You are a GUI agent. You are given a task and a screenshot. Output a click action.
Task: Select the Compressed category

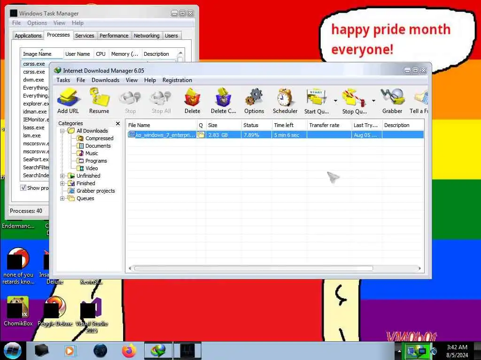99,138
